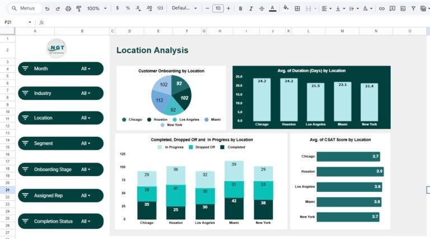Open horizontal align dropdown
The image size is (430, 239).
(x=326, y=8)
